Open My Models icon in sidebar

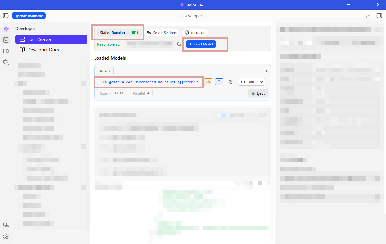[6, 51]
